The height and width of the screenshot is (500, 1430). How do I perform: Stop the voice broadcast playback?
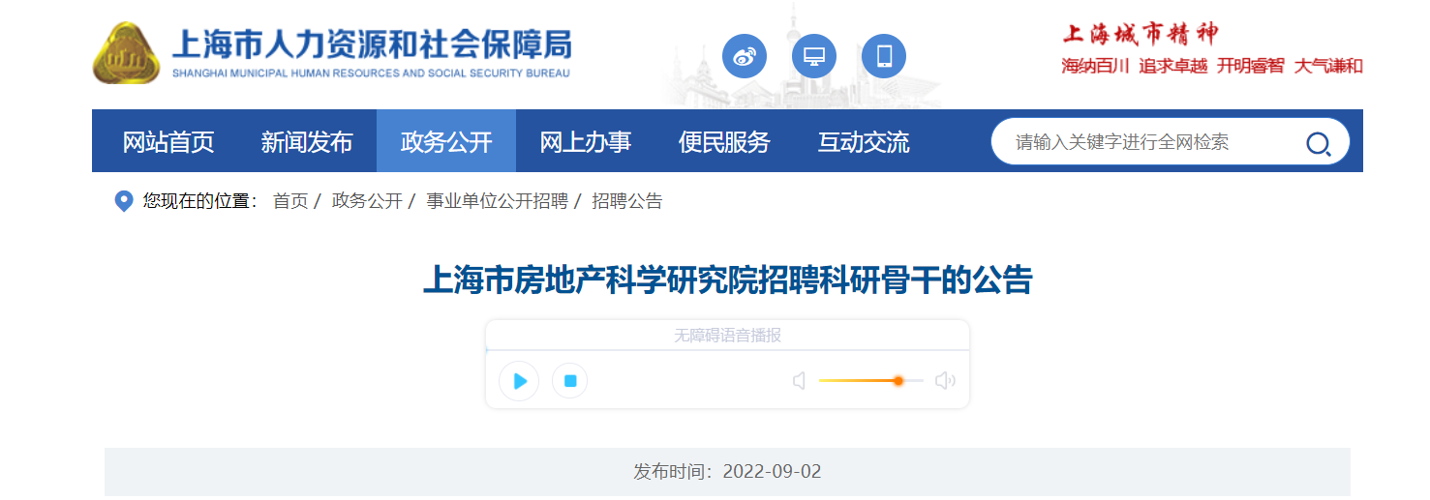tap(570, 381)
